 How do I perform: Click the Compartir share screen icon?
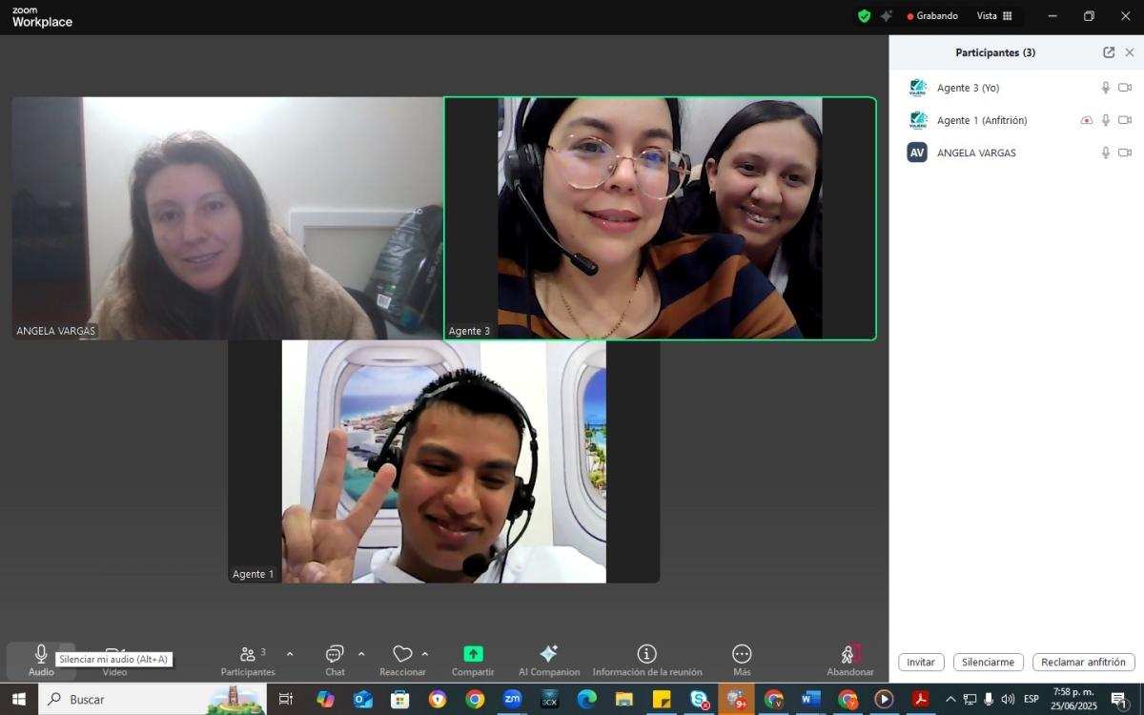(x=473, y=654)
